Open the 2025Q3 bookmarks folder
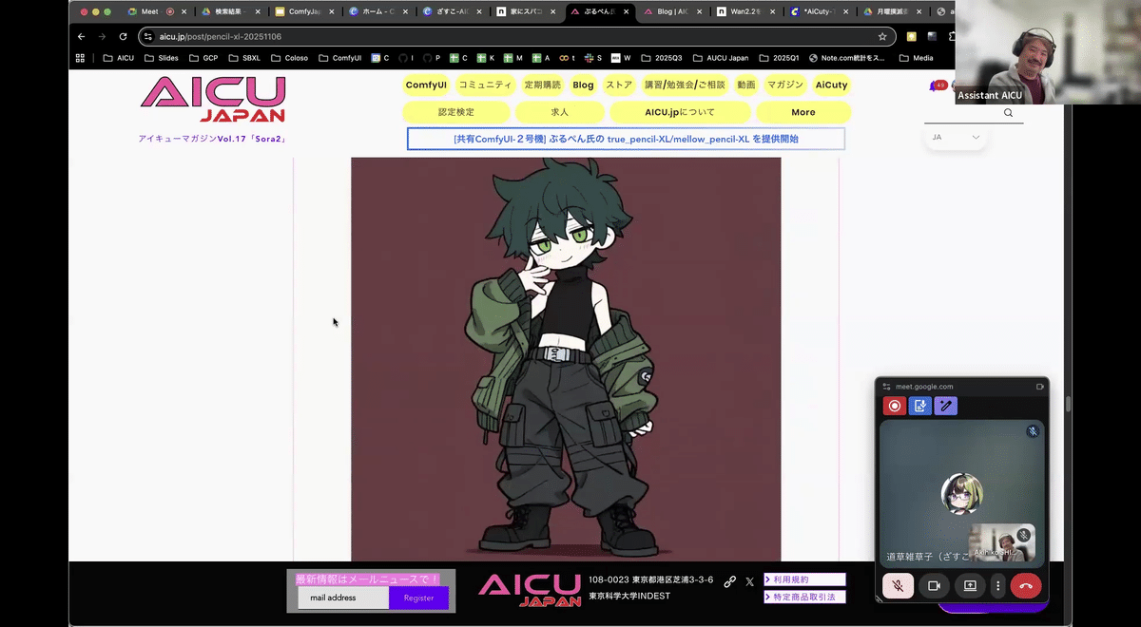Viewport: 1141px width, 627px height. pos(660,58)
